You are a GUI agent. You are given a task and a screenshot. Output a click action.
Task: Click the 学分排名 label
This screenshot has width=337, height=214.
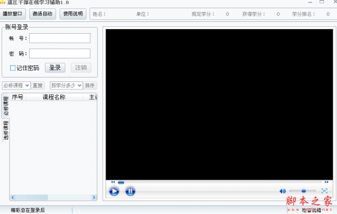point(303,14)
